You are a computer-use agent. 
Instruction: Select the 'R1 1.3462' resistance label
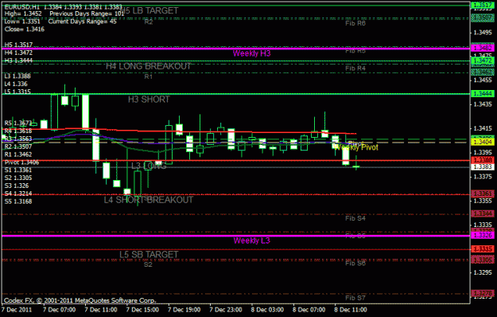18,155
